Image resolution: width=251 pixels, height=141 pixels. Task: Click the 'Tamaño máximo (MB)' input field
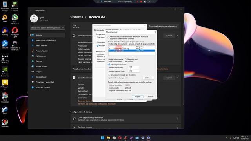[134, 71]
